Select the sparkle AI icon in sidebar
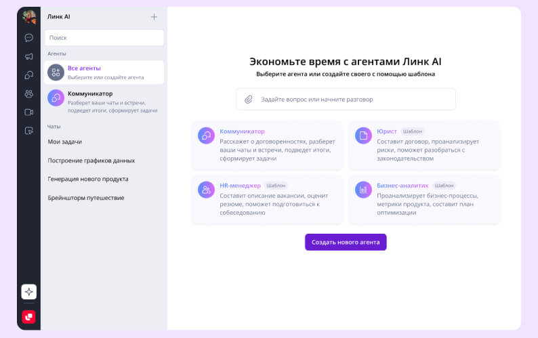Screen dimensions: 538x338 28,292
